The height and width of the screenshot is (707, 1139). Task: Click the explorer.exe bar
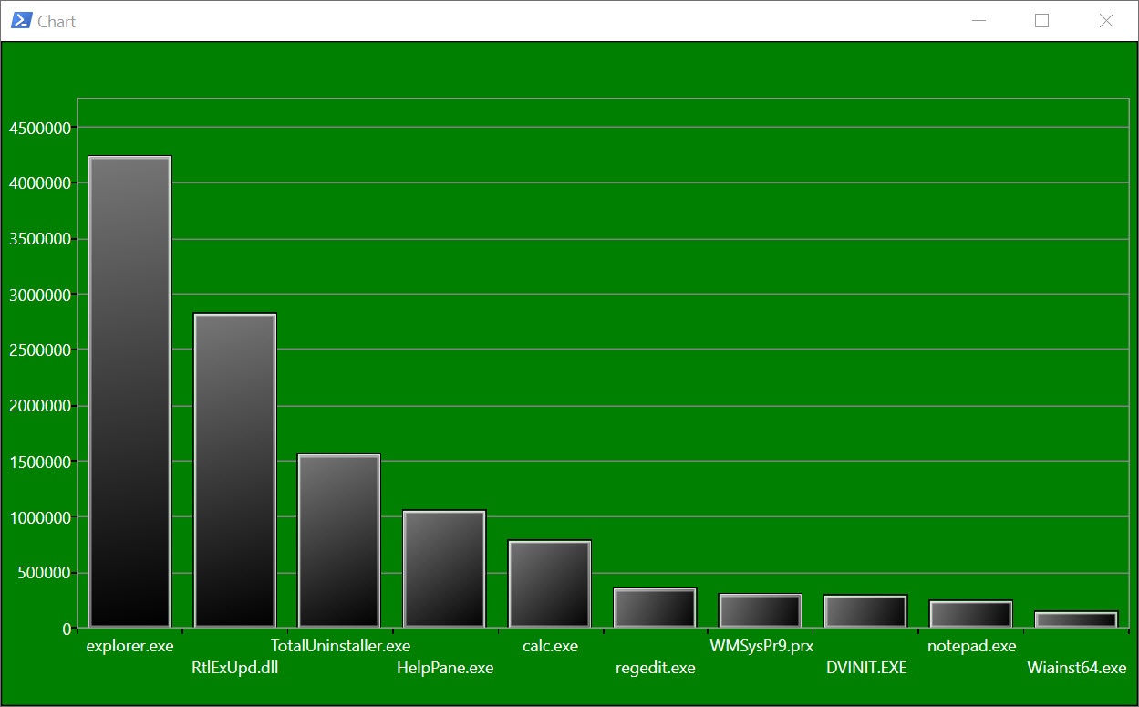coord(129,391)
